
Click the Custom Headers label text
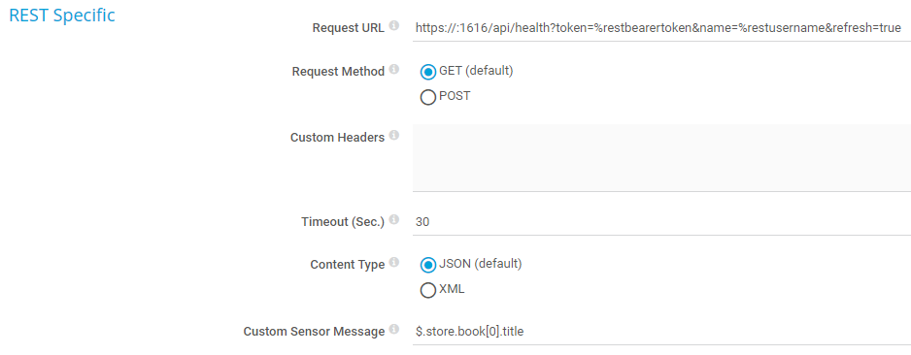[x=337, y=138]
